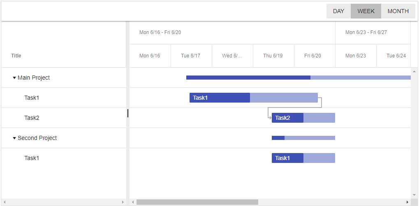
Task: Switch to the MONTH view
Action: tap(398, 11)
